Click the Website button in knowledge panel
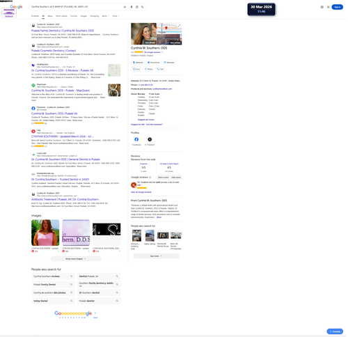The image size is (348, 337). 138,63
